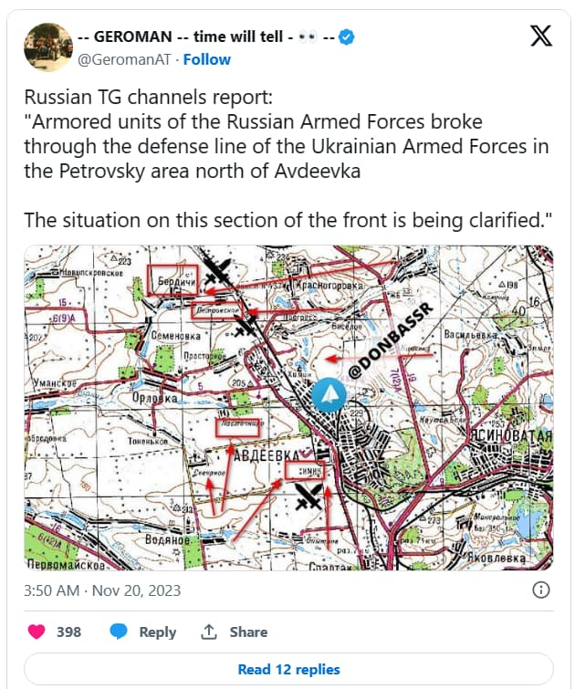Click the Share button label
575x689 pixels.
(248, 632)
